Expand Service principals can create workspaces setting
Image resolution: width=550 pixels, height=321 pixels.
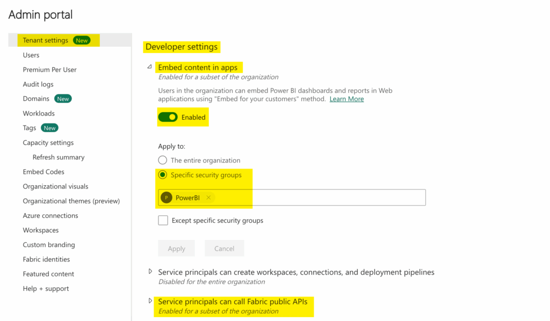click(150, 272)
